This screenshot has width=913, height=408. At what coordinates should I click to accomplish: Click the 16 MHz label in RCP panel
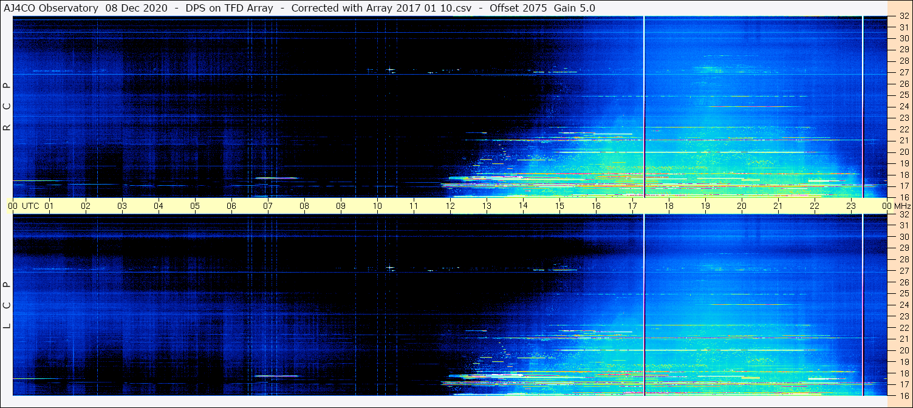[x=903, y=197]
